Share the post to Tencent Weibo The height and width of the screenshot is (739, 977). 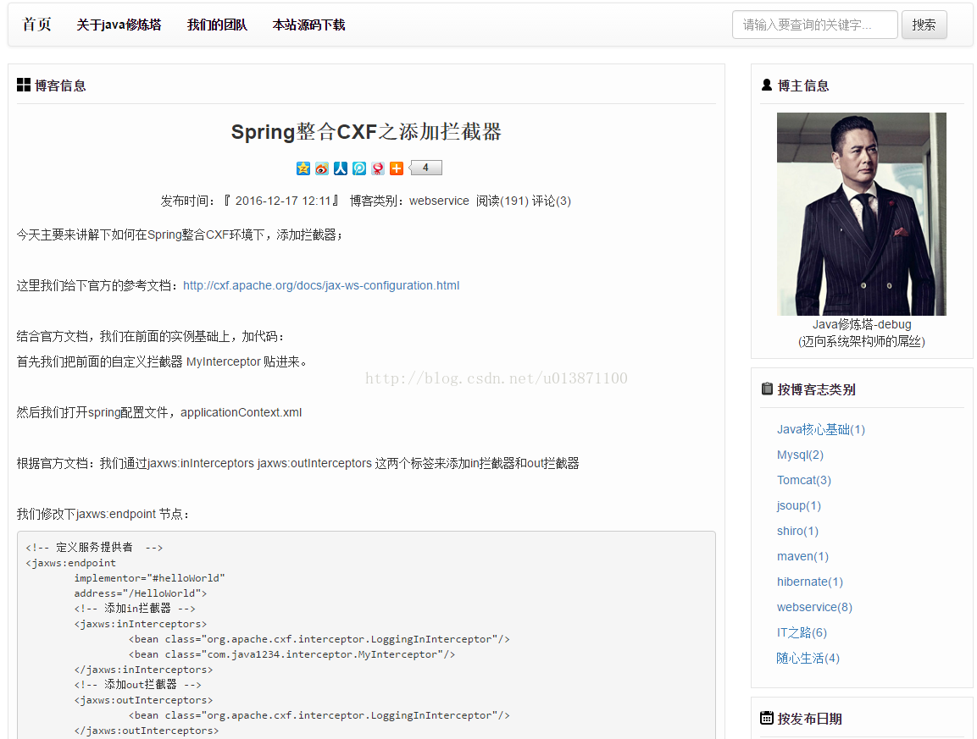click(359, 168)
